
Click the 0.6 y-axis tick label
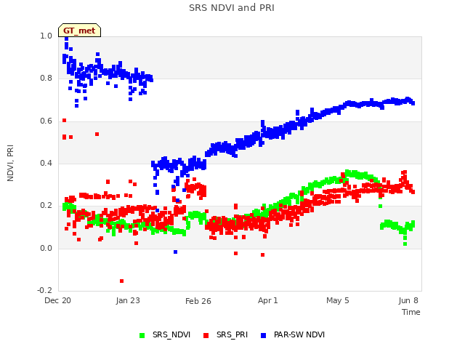point(46,121)
